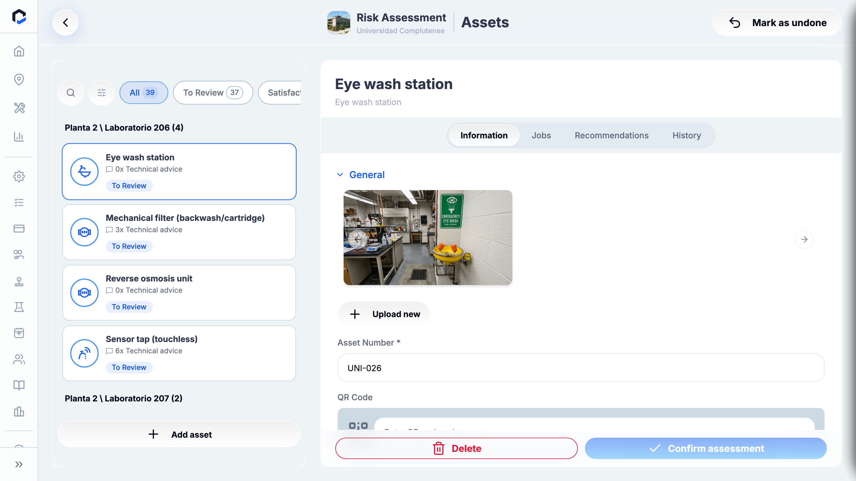Select the All 39 filter chip

[144, 93]
